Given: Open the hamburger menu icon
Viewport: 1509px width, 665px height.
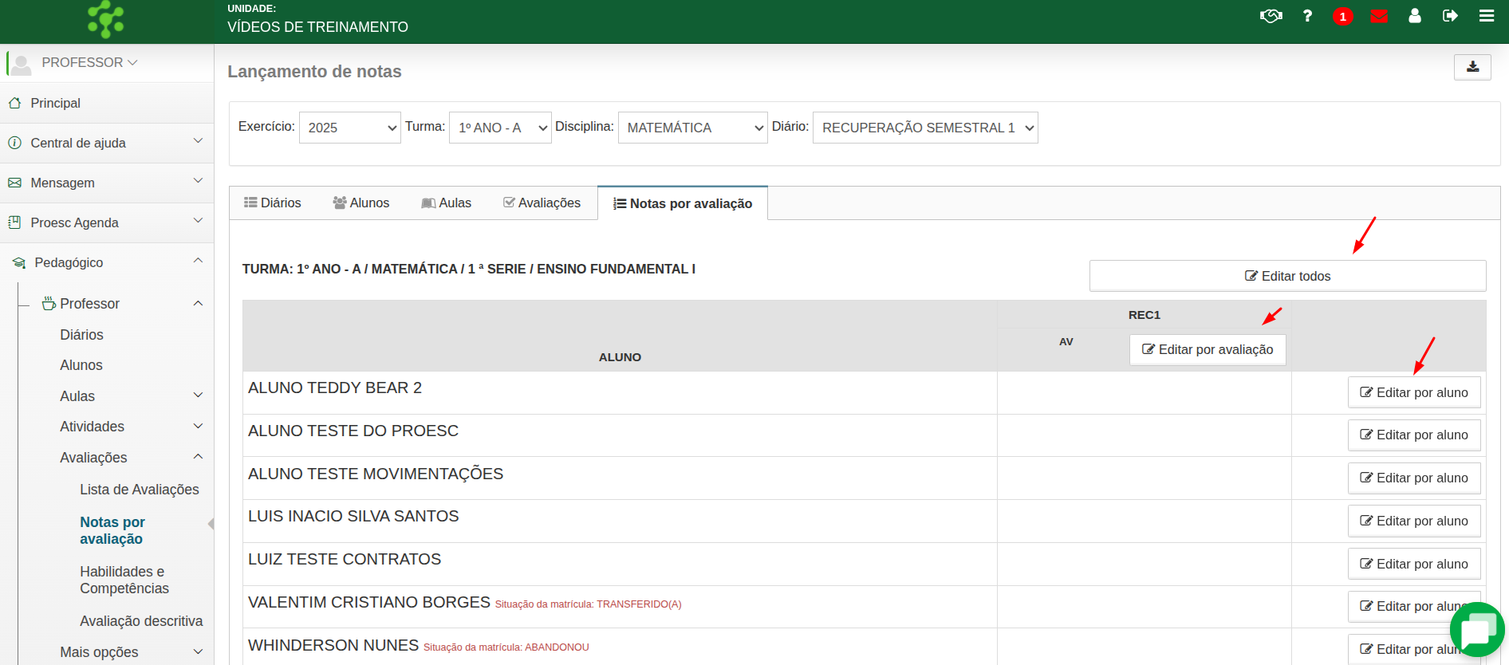Looking at the screenshot, I should [x=1486, y=16].
